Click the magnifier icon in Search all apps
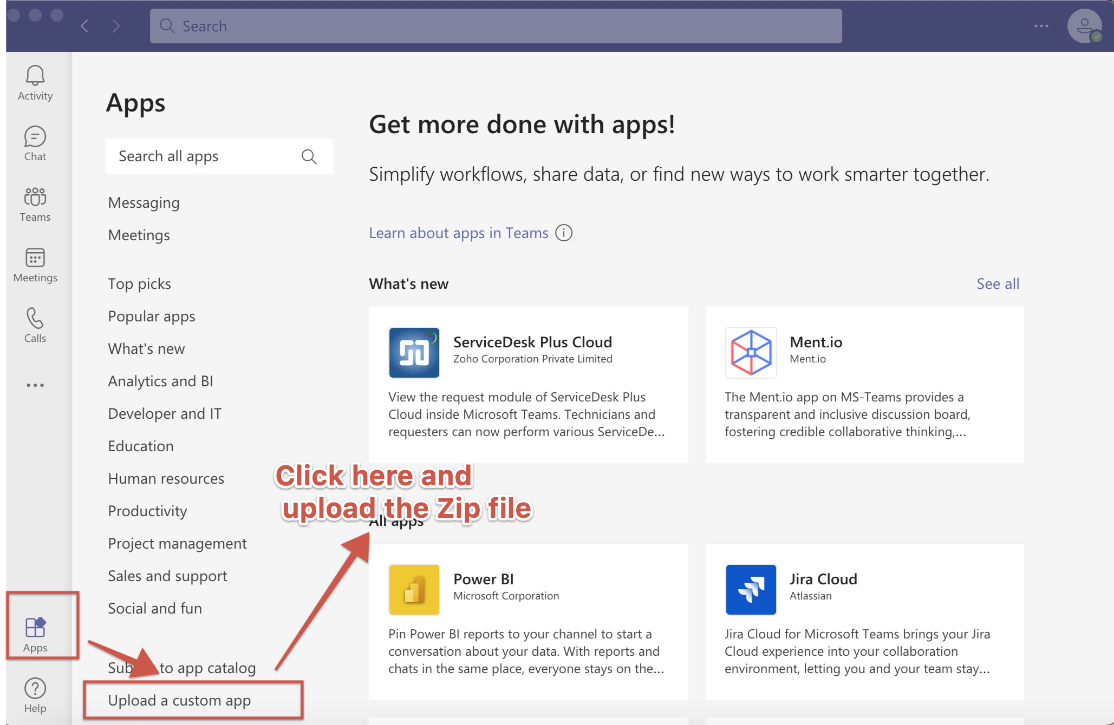The width and height of the screenshot is (1114, 725). 309,156
